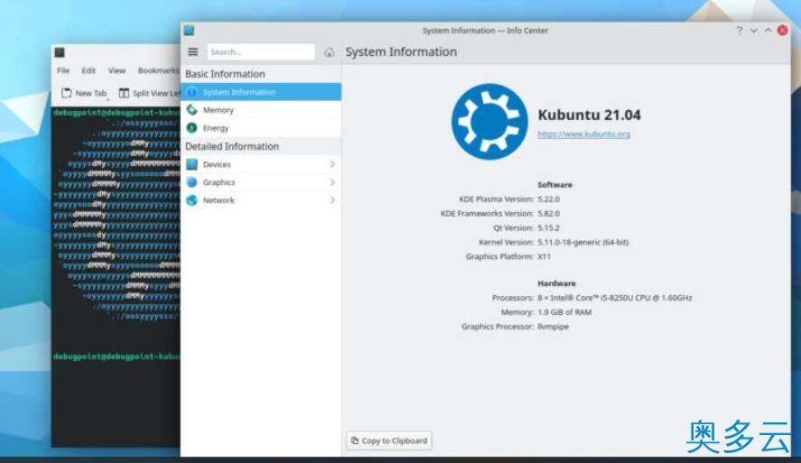Click the Devices category icon
Screen dimensions: 801x463
tap(191, 164)
